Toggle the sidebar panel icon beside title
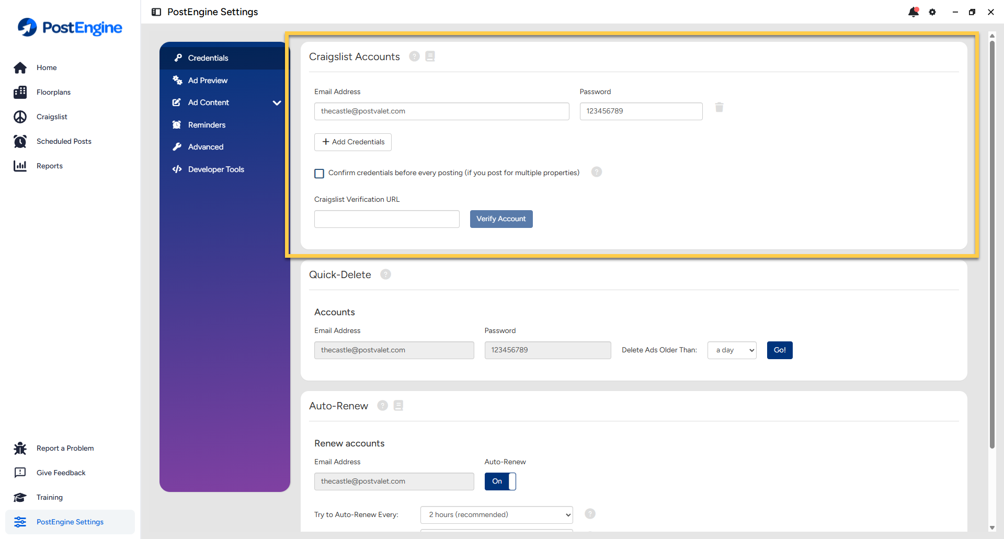The width and height of the screenshot is (1004, 539). click(156, 12)
